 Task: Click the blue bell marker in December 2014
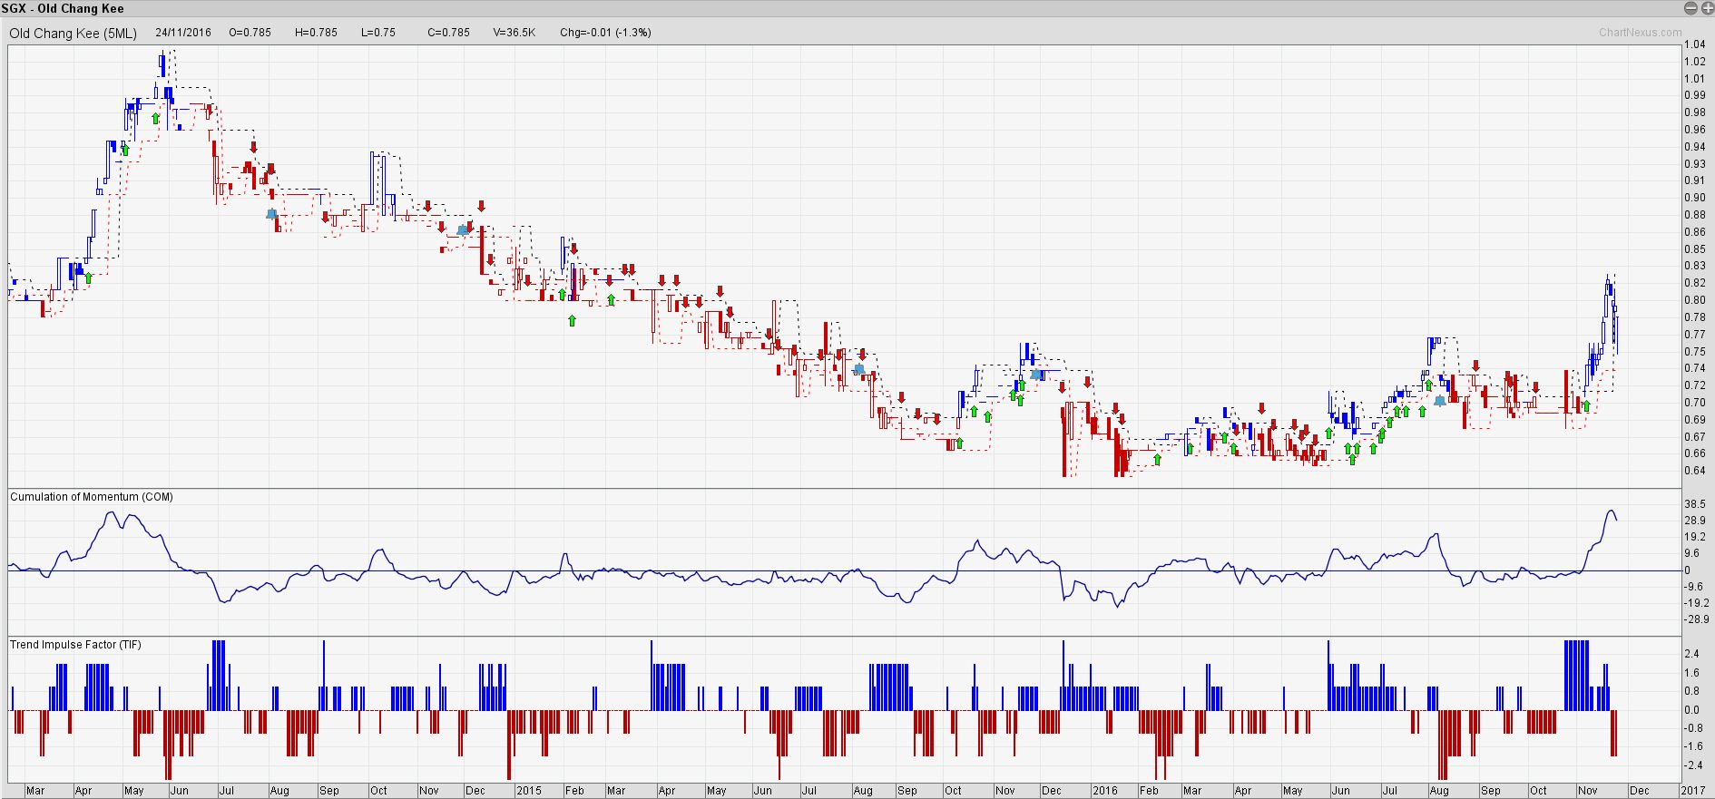click(x=463, y=229)
